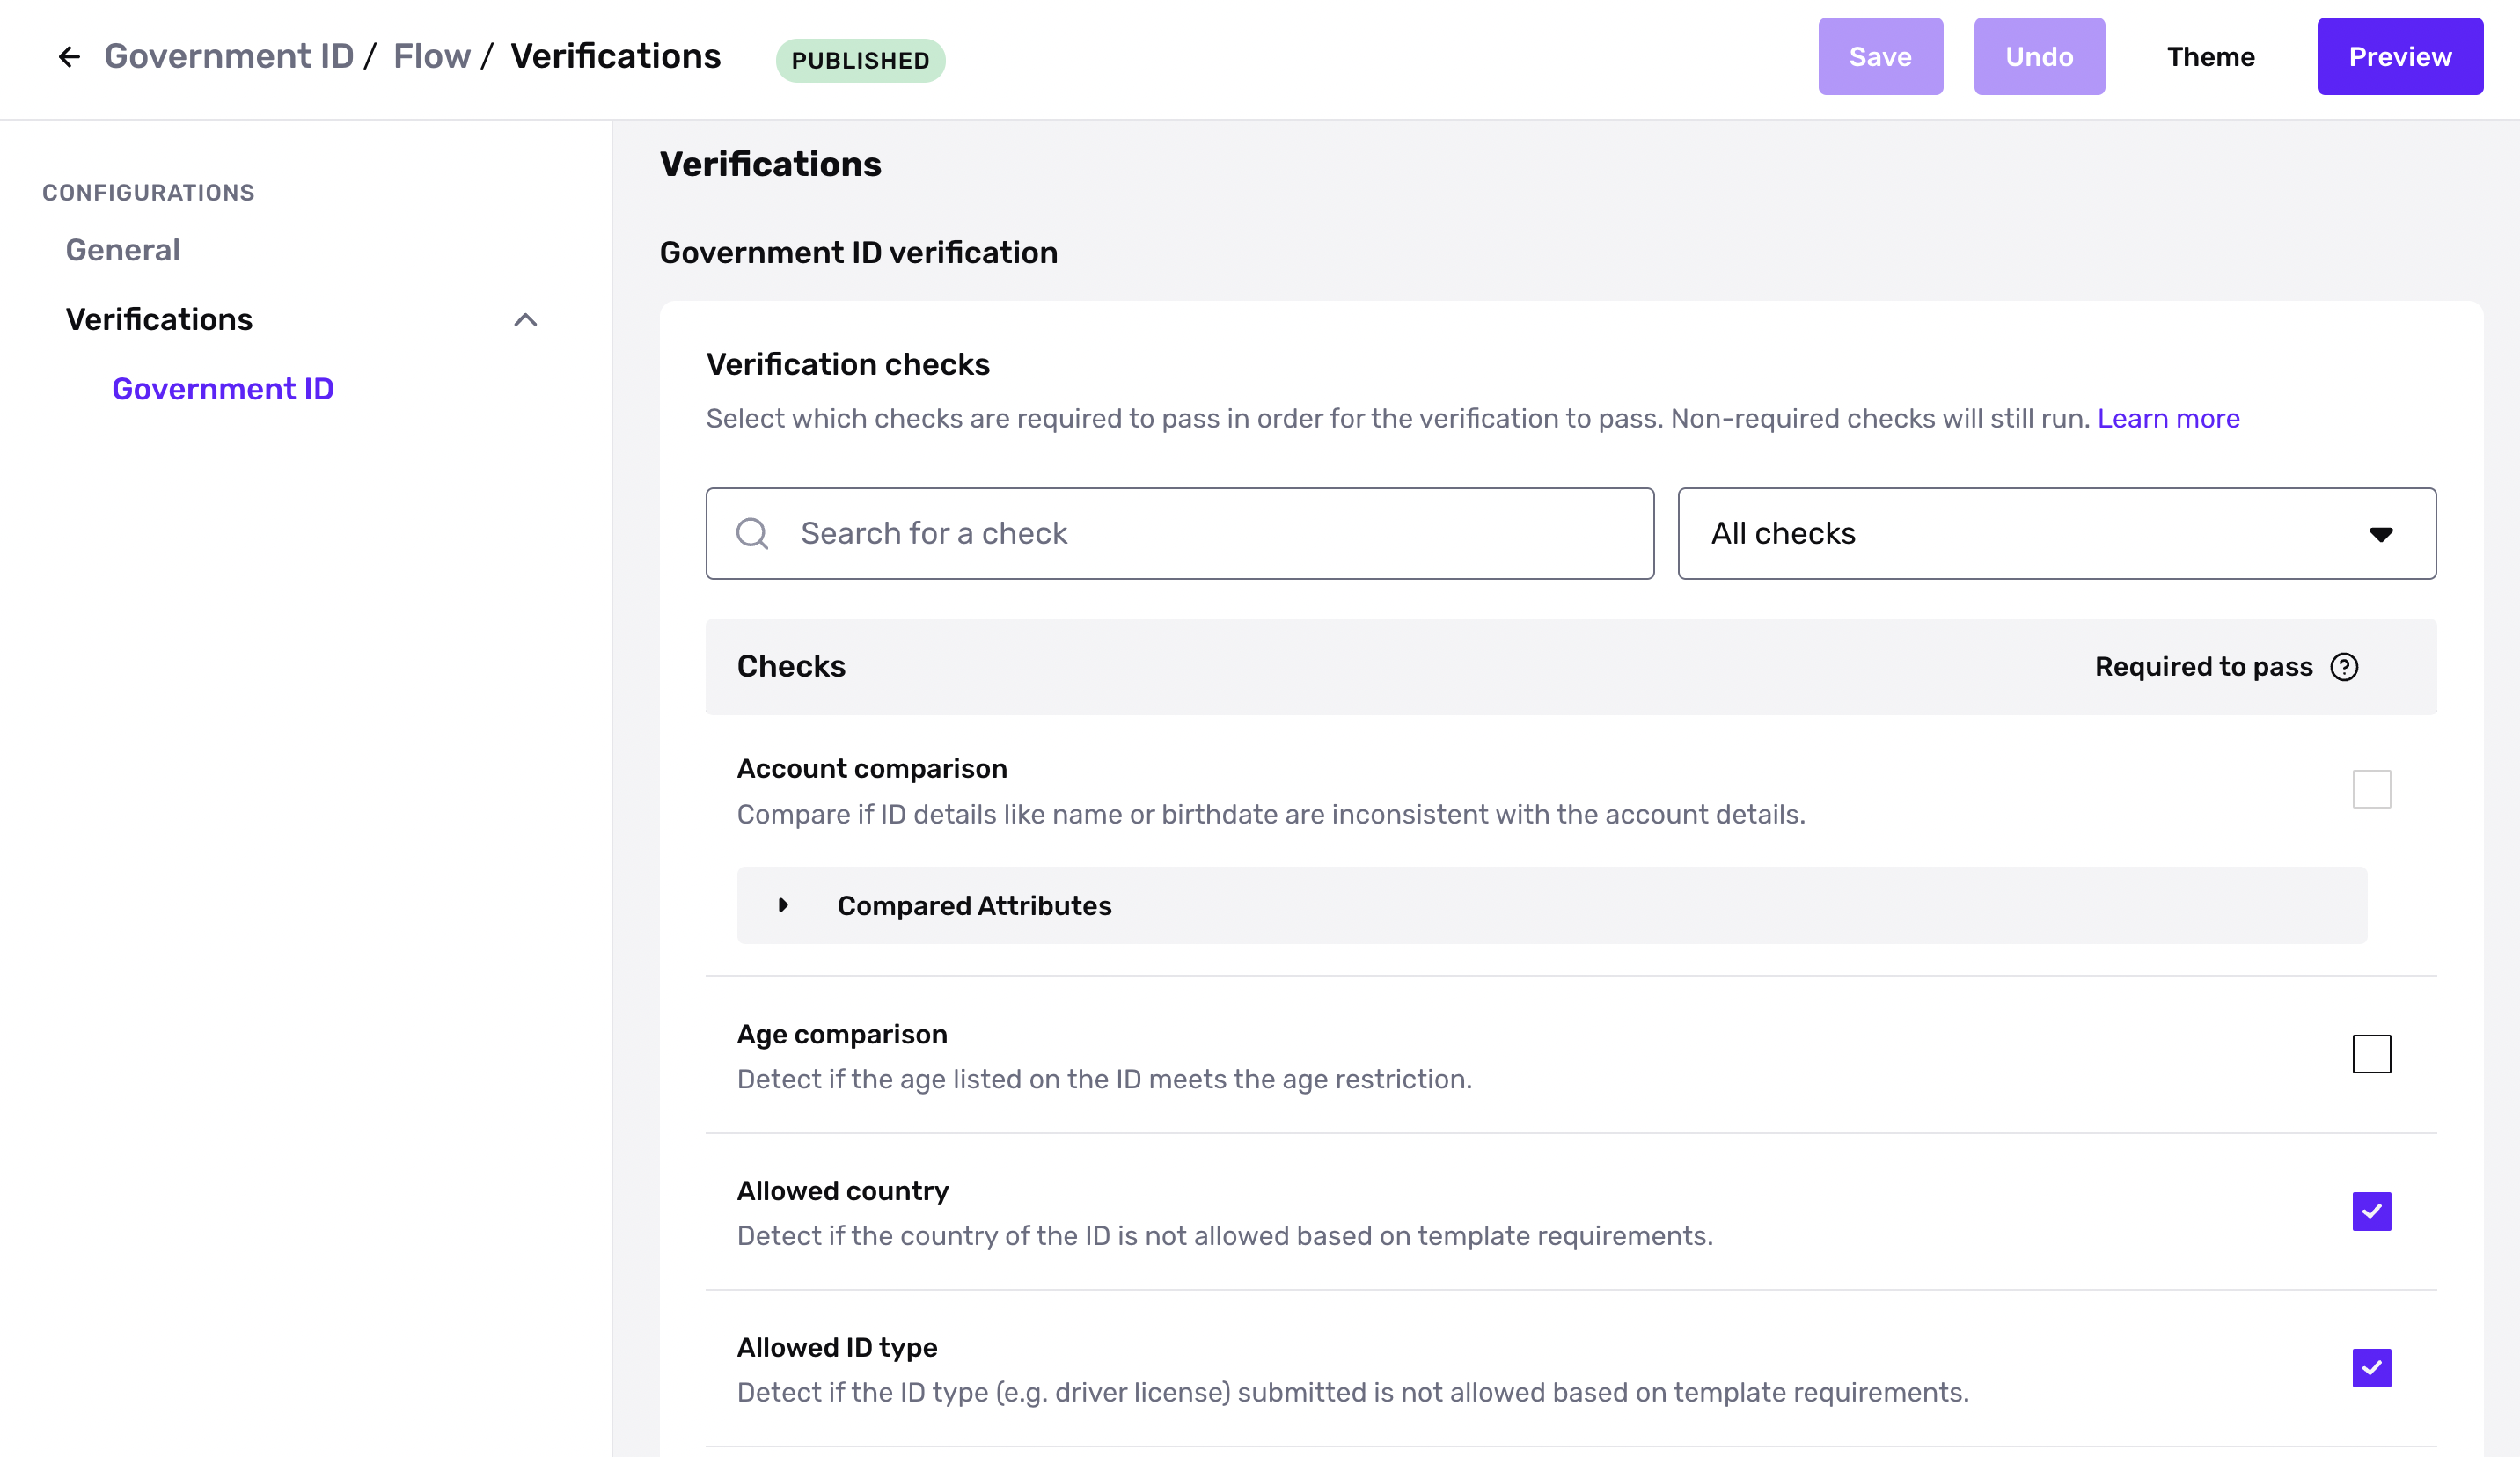Open Verifications in the sidebar
The width and height of the screenshot is (2520, 1457).
click(x=159, y=320)
